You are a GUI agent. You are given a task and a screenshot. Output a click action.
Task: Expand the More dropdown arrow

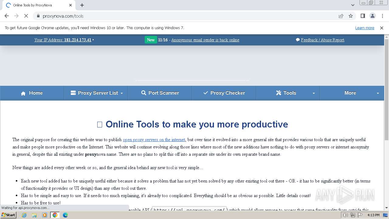tap(378, 93)
